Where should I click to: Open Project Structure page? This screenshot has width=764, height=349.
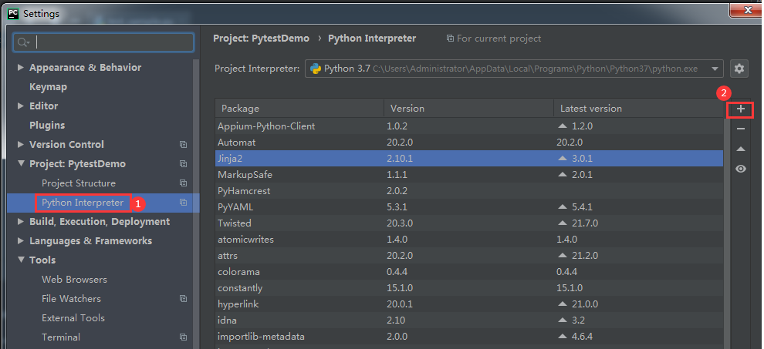79,183
